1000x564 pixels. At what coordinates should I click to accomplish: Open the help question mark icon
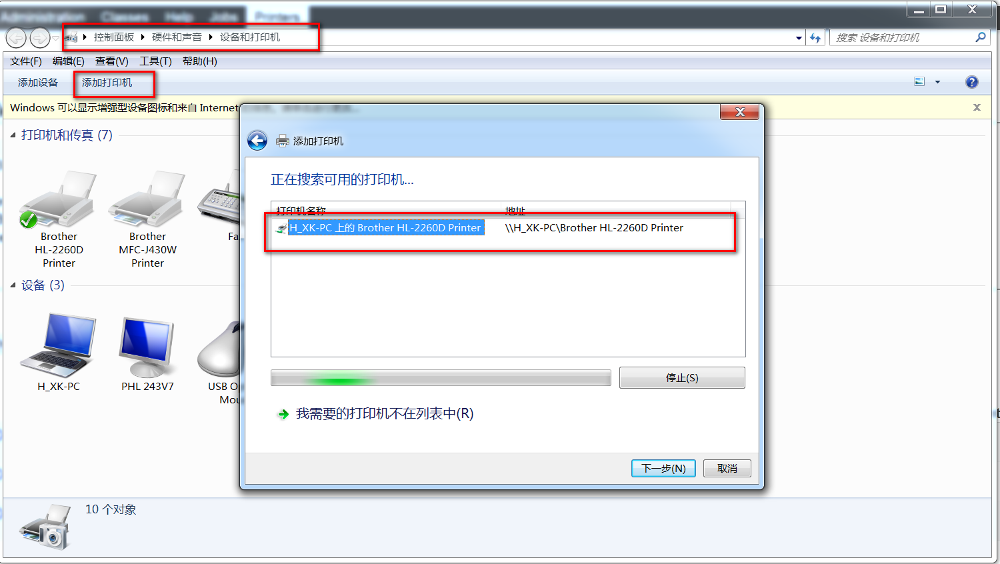[972, 82]
